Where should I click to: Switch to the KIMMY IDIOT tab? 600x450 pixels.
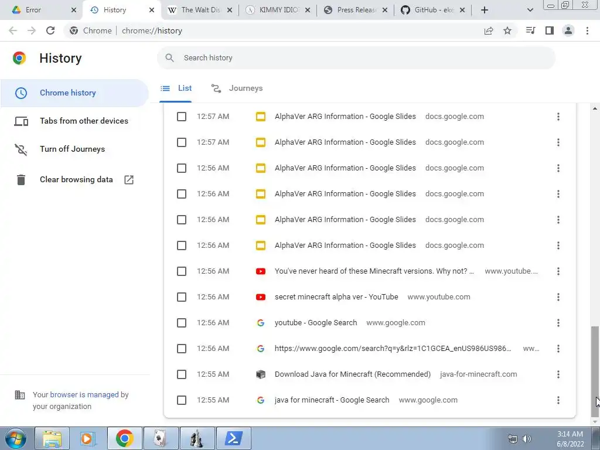click(278, 10)
